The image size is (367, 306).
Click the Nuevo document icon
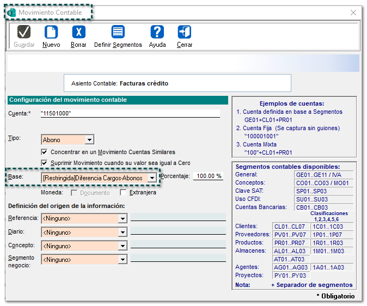51,32
